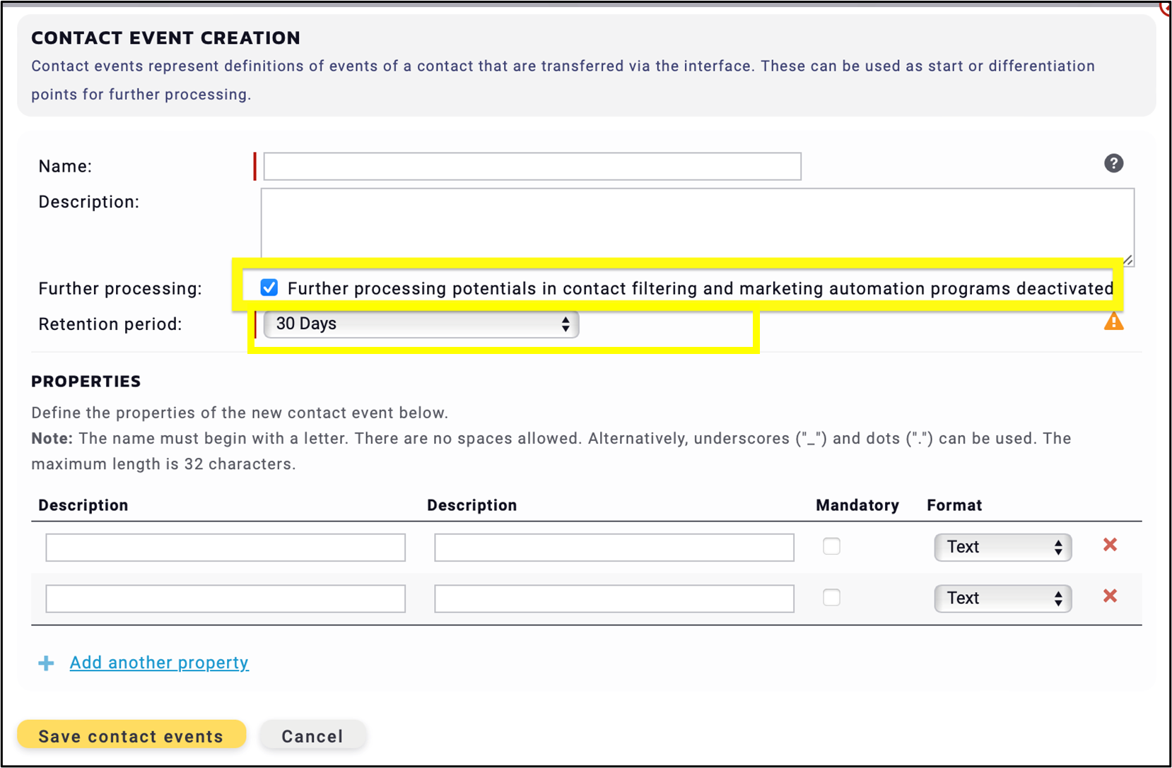Uncheck the Further processing deactivated checkbox
This screenshot has width=1172, height=768.
[x=269, y=288]
